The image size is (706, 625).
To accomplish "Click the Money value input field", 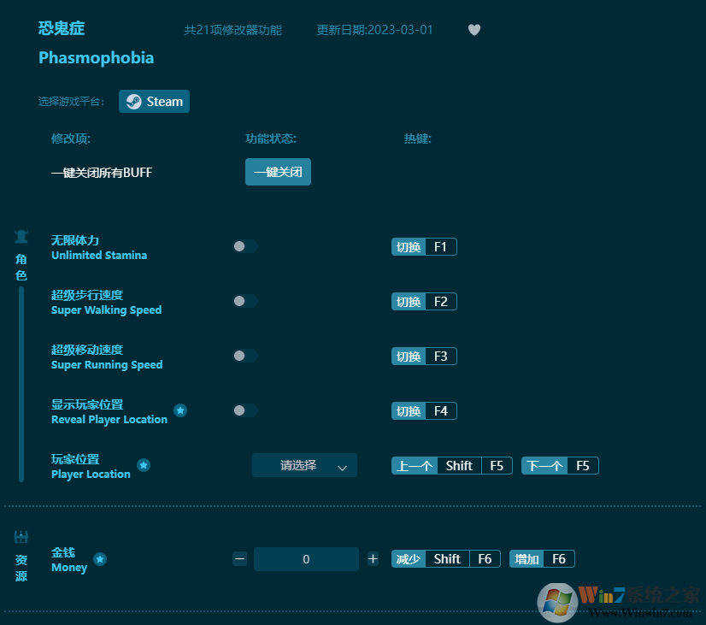I will pyautogui.click(x=306, y=559).
